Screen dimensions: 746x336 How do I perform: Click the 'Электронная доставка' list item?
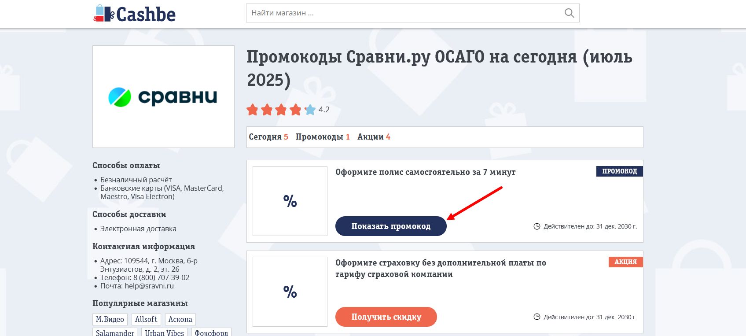click(138, 229)
